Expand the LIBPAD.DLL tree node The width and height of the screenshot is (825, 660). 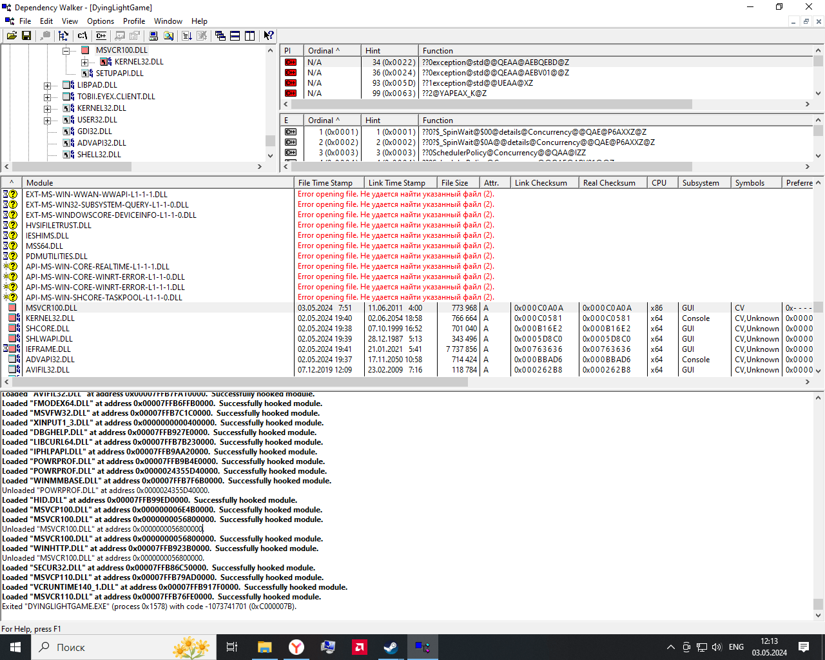click(47, 85)
